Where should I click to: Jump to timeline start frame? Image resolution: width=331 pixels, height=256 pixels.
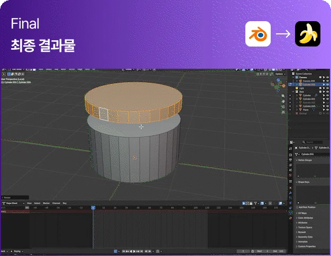(x=124, y=251)
